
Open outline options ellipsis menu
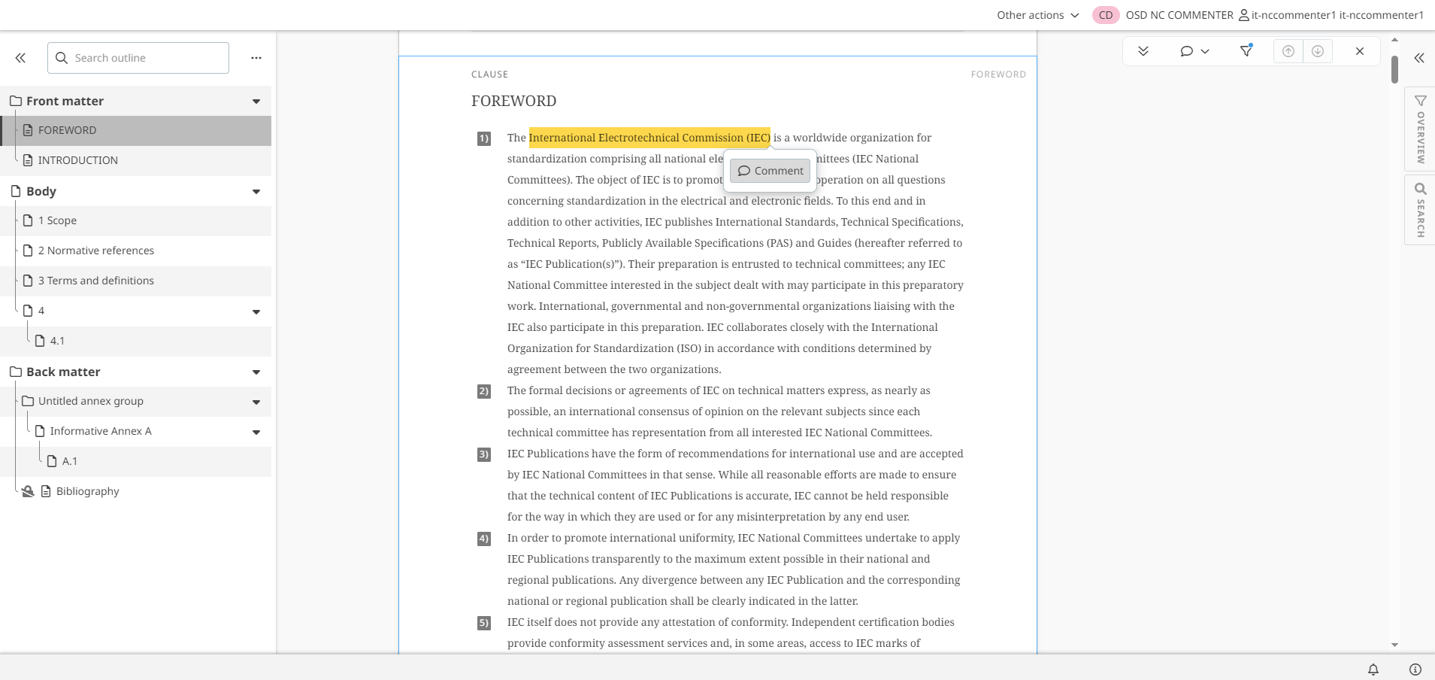pyautogui.click(x=256, y=58)
